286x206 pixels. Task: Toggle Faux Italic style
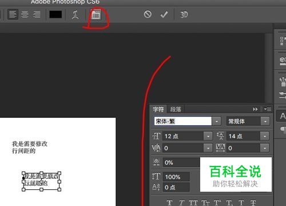[x=181, y=203]
